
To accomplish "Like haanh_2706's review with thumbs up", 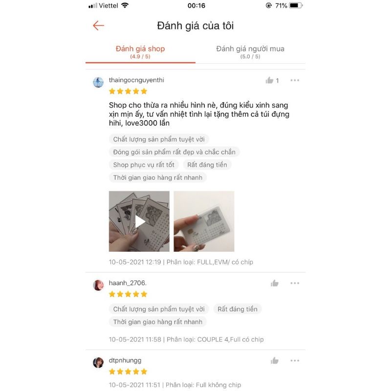I will click(275, 283).
